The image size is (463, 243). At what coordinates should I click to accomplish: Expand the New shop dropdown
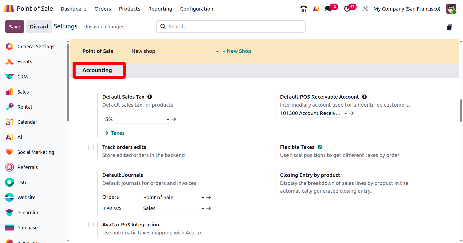coord(217,51)
